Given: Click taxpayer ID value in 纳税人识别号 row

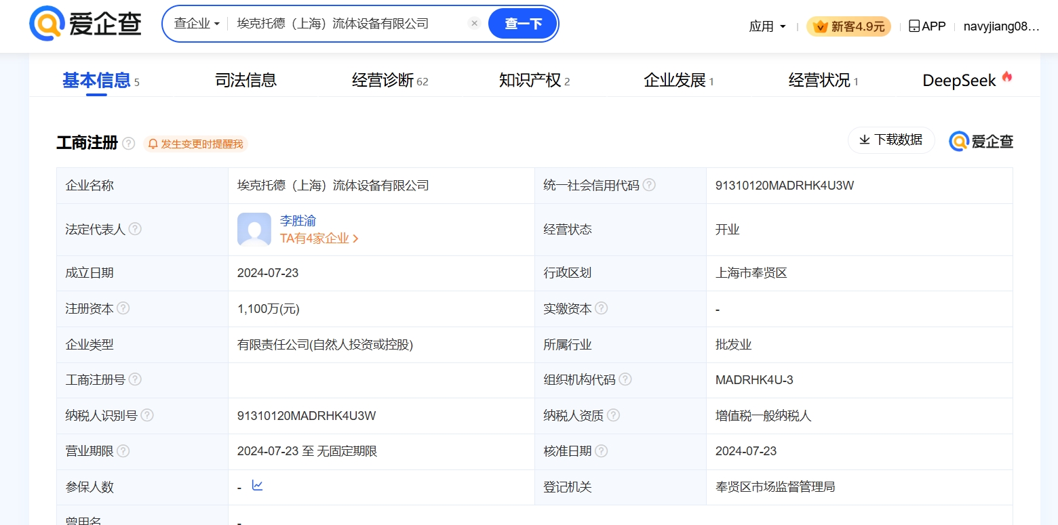Looking at the screenshot, I should tap(307, 416).
